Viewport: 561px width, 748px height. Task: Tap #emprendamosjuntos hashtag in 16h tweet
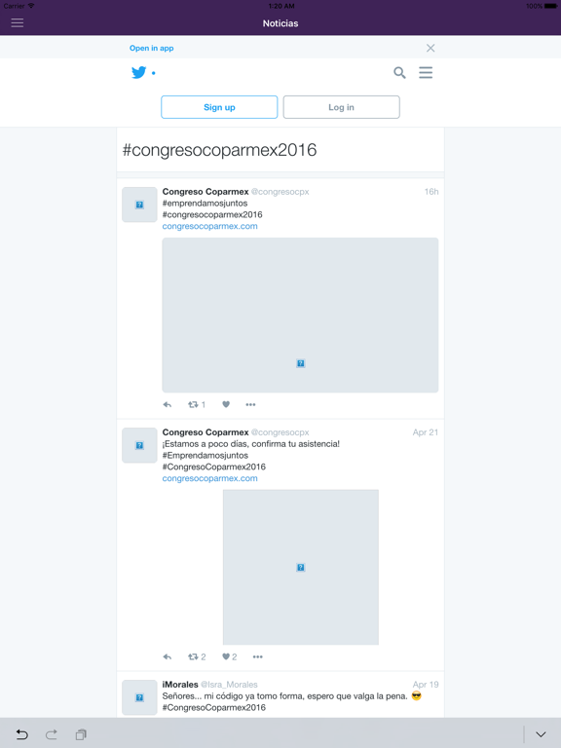click(205, 204)
